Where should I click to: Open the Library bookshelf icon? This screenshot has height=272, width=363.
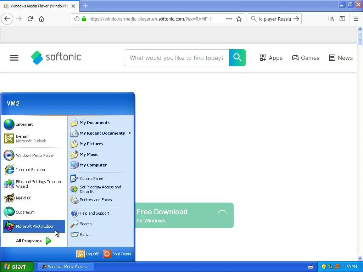tap(331, 19)
